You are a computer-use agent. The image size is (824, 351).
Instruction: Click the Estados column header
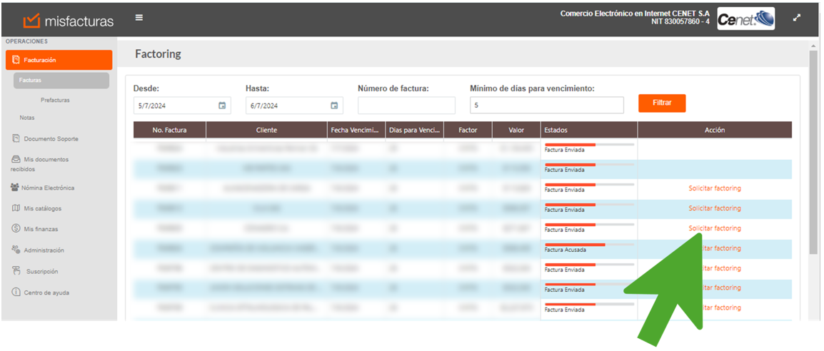(589, 130)
